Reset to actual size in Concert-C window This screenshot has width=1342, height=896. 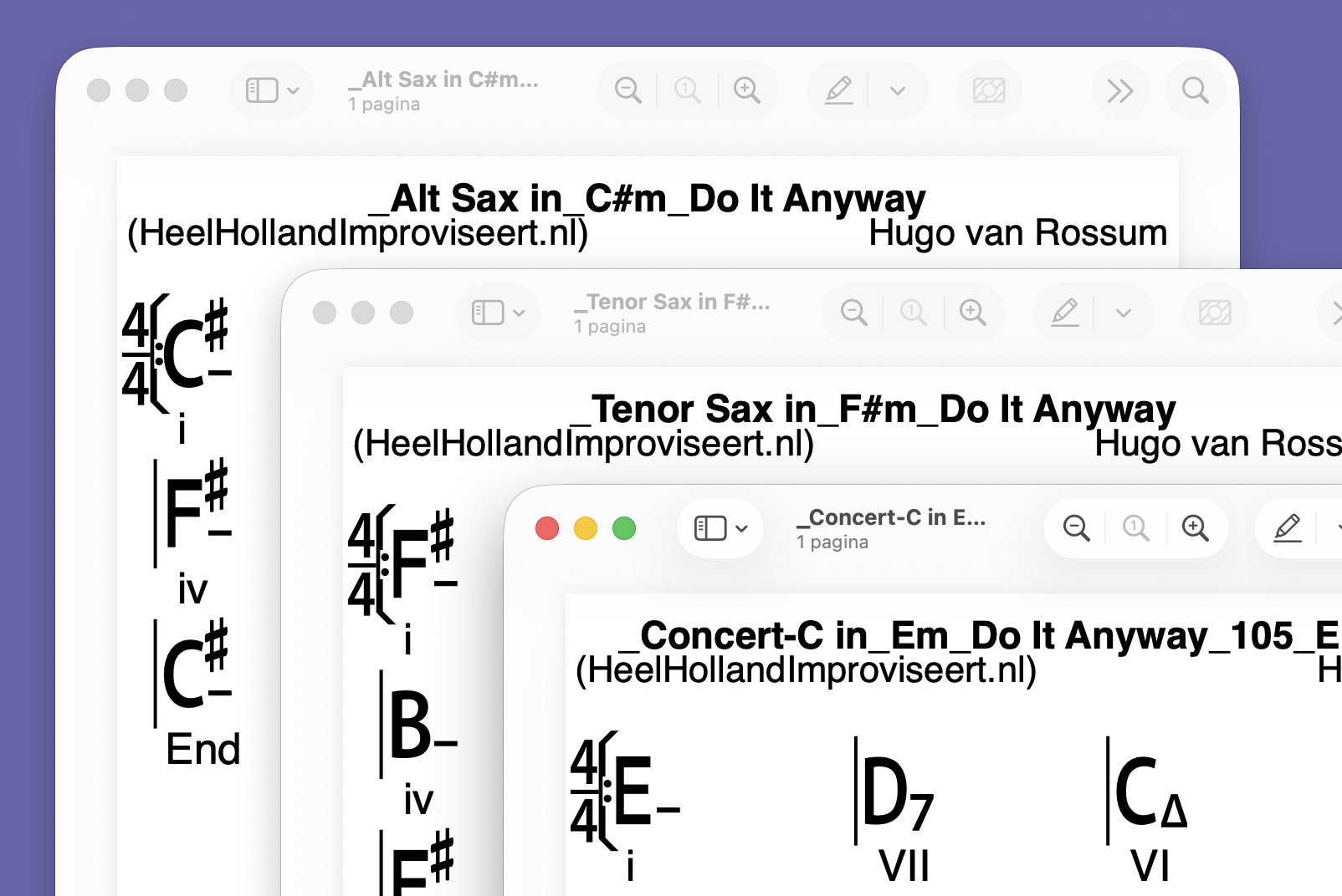click(x=1136, y=528)
